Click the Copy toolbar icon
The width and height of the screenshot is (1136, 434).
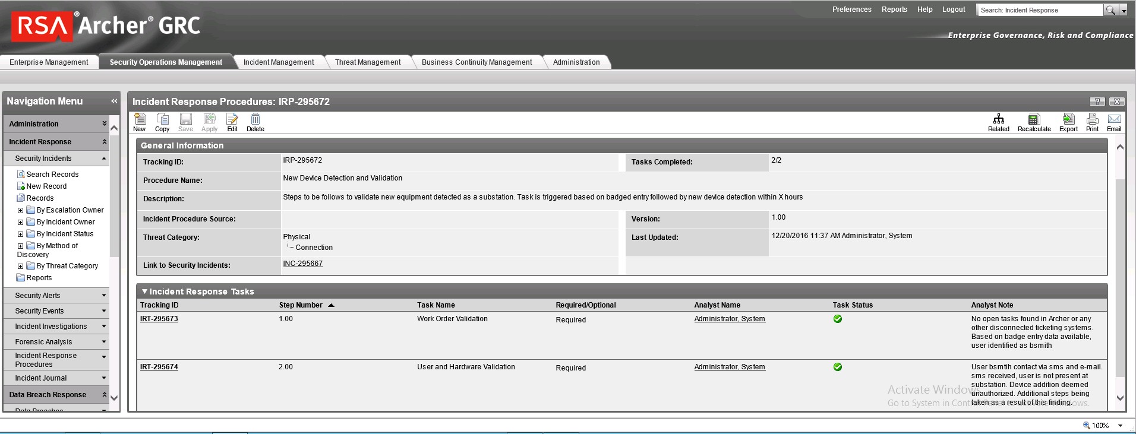(162, 122)
